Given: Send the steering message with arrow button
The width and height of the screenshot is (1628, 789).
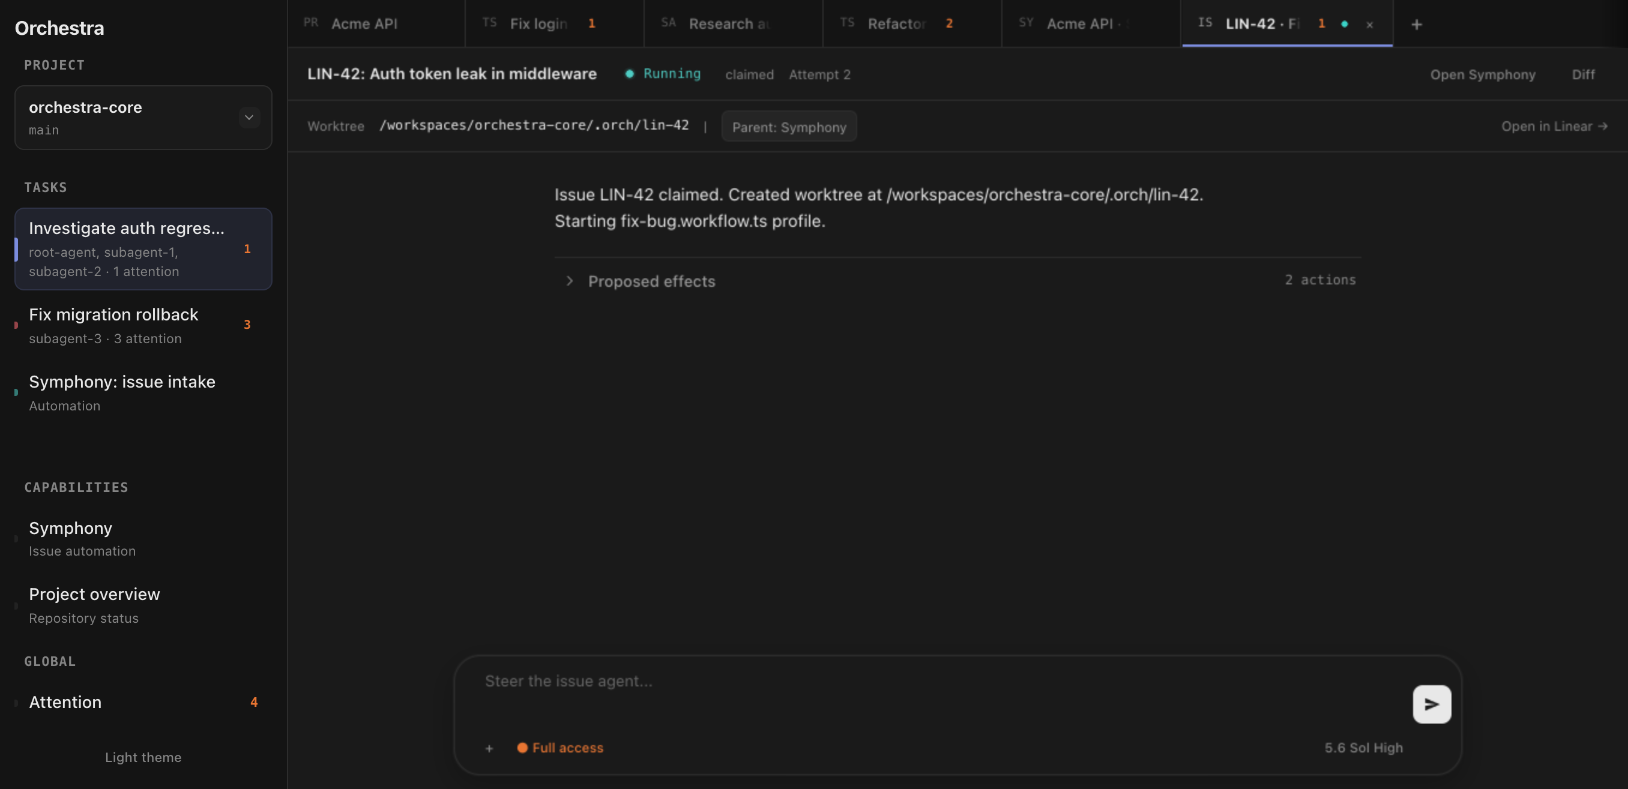Looking at the screenshot, I should (x=1432, y=704).
